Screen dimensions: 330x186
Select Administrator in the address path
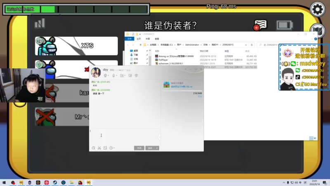pyautogui.click(x=192, y=45)
